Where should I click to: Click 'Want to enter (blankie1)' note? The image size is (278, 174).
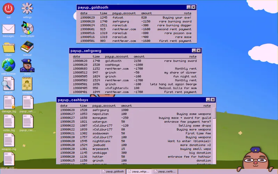tap(189, 141)
